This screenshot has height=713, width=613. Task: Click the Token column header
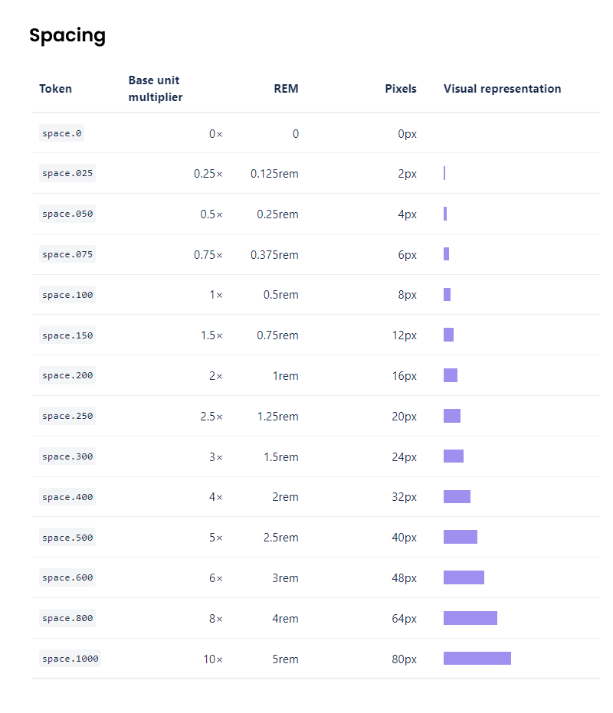55,89
